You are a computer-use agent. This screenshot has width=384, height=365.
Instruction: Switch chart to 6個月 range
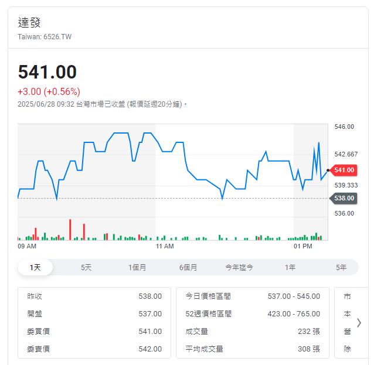click(x=188, y=267)
